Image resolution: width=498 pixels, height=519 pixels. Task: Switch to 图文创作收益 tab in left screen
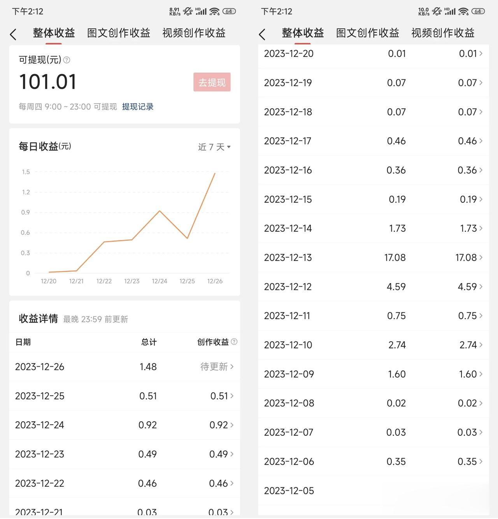(x=119, y=33)
